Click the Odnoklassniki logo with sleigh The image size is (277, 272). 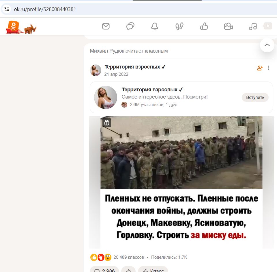click(x=21, y=27)
